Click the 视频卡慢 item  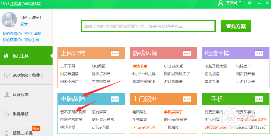68,127
